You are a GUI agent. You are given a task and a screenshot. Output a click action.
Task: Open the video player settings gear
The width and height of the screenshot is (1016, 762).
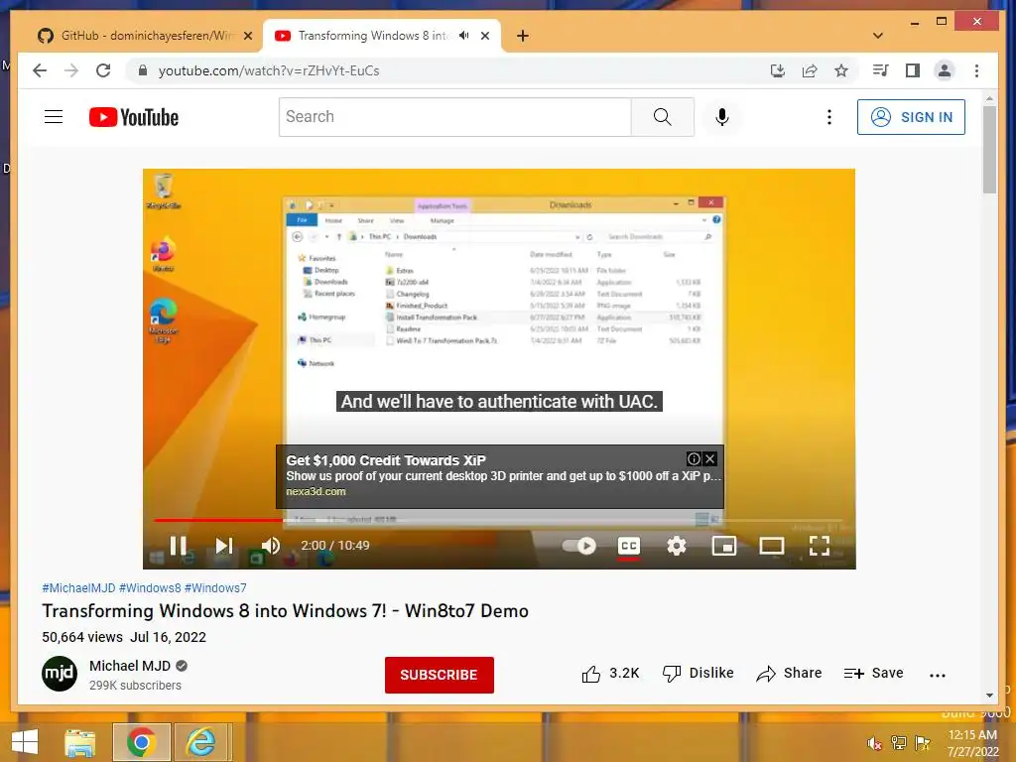pos(677,546)
